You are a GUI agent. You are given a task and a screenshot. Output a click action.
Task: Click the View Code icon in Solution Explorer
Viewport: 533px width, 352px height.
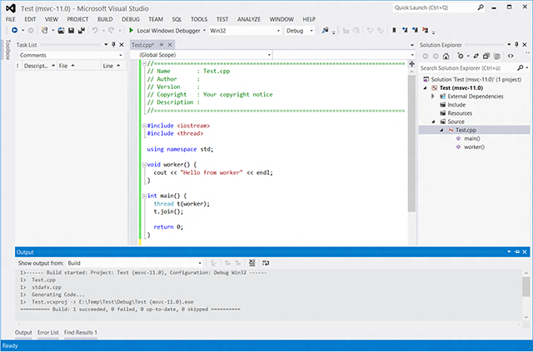509,56
